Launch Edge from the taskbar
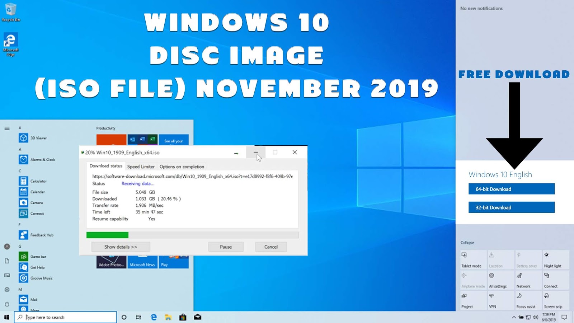574x323 pixels. click(x=154, y=317)
